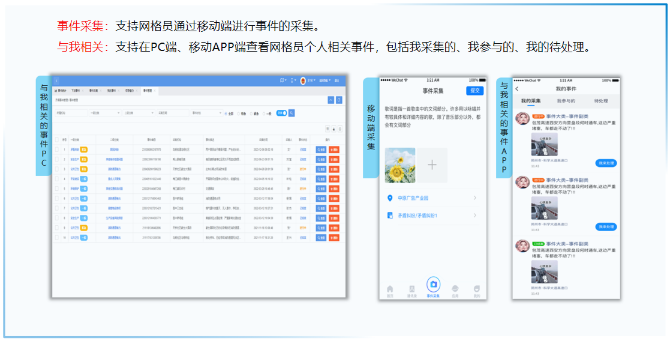Switch to the 待处理 tab
The image size is (670, 341).
[600, 101]
